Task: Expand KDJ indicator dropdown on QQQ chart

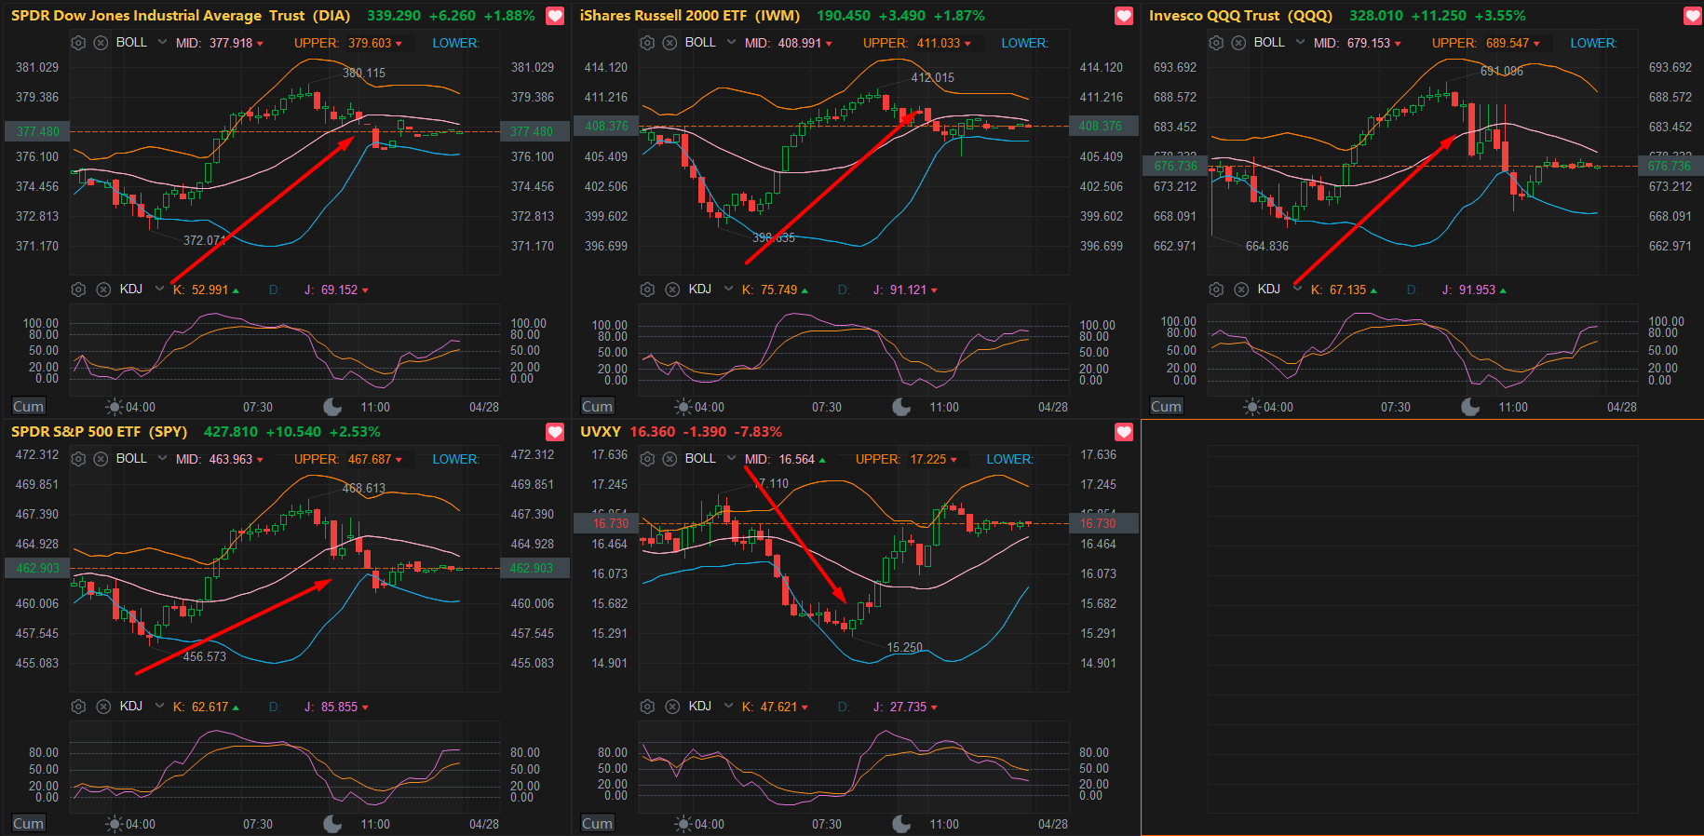Action: click(1297, 290)
